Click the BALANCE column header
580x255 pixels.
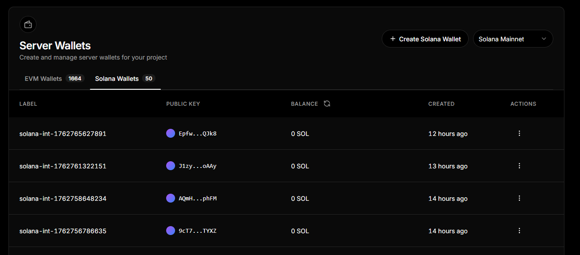tap(304, 104)
